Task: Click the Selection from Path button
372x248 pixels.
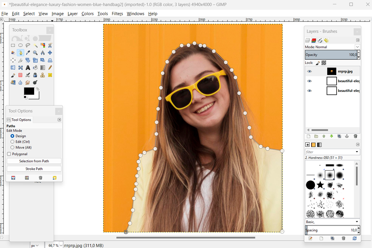Action: pyautogui.click(x=34, y=161)
